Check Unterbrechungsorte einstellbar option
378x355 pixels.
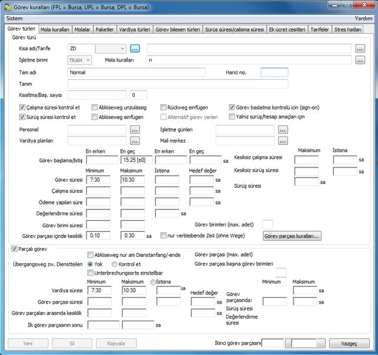[x=90, y=273]
